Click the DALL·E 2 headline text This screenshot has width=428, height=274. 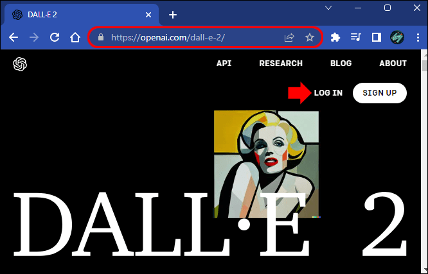[210, 224]
